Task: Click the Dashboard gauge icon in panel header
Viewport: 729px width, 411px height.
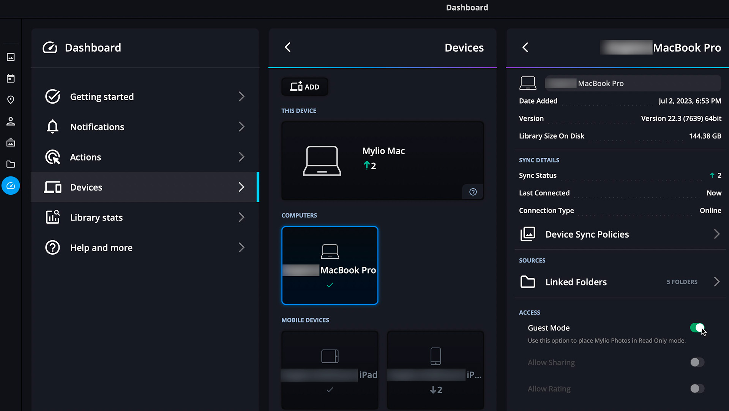Action: pyautogui.click(x=50, y=47)
